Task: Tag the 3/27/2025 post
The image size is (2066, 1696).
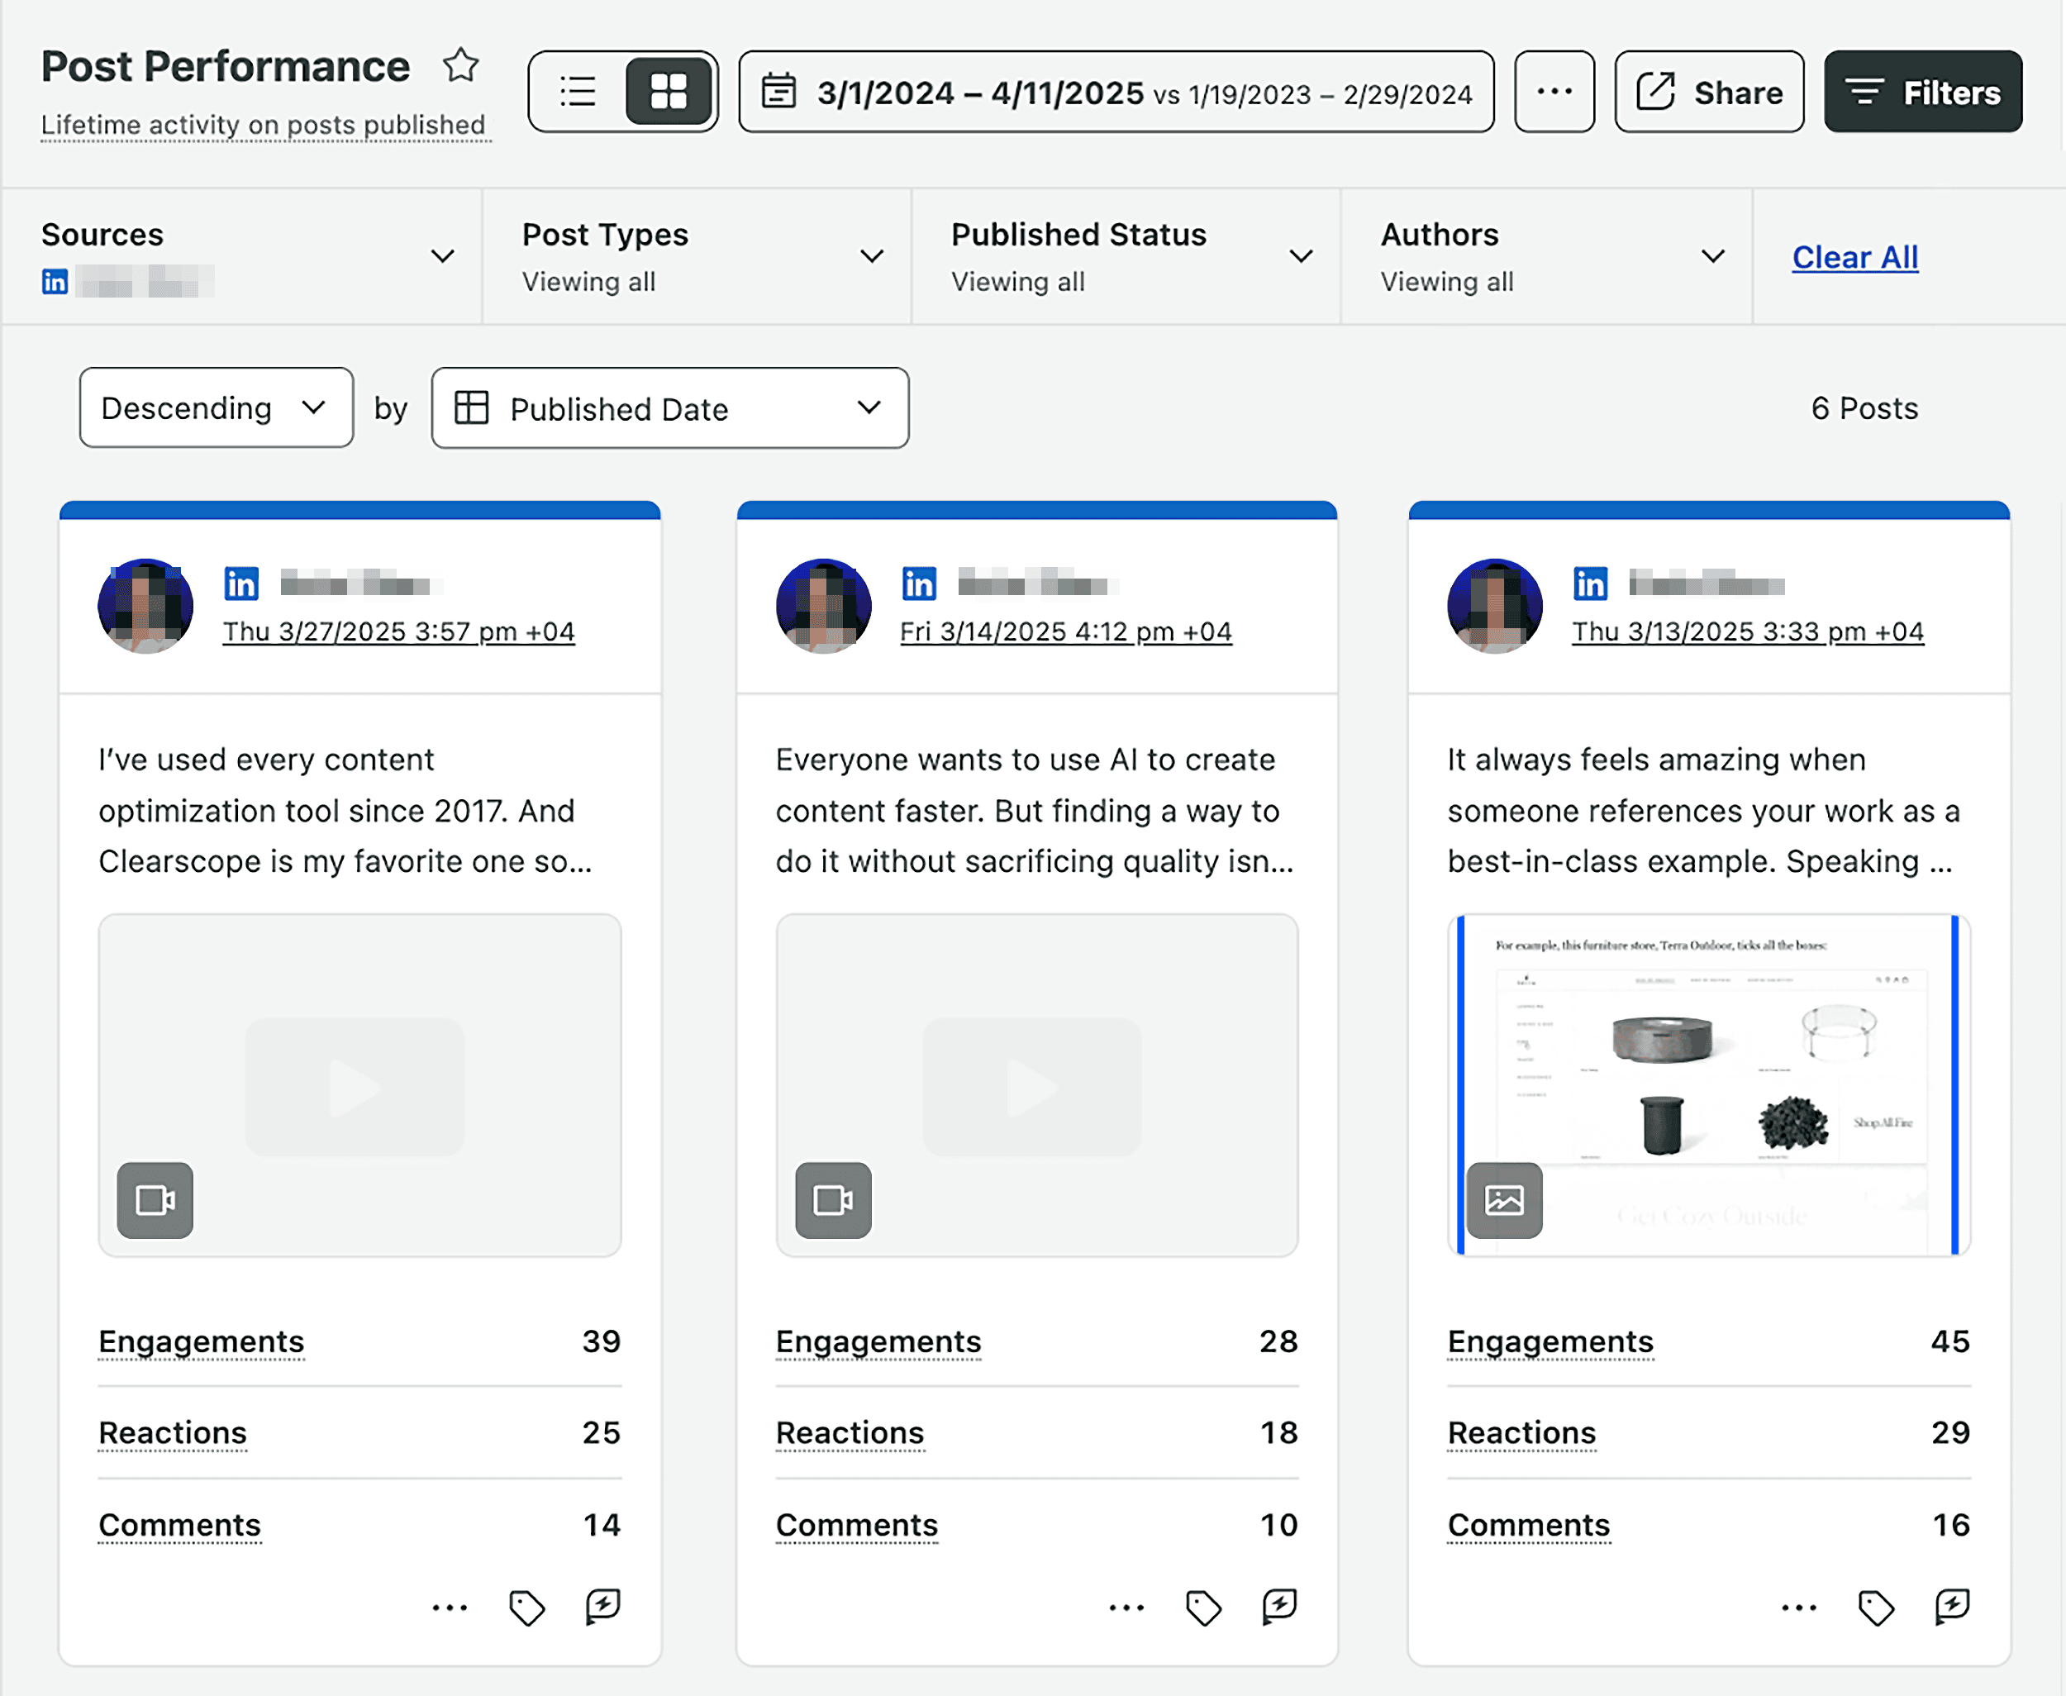Action: pos(526,1607)
